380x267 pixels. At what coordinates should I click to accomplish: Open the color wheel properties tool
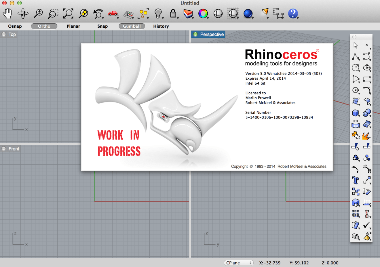click(203, 14)
